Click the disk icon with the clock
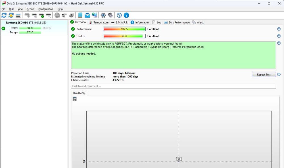Image resolution: width=284 pixels, height=168 pixels. 34,15
